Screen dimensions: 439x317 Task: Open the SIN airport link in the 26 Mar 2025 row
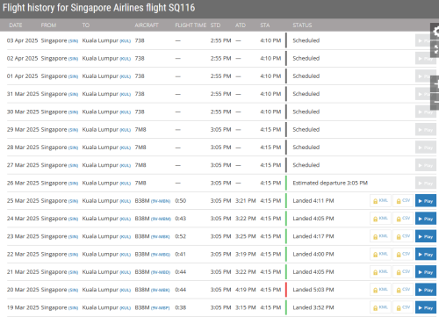click(x=73, y=184)
